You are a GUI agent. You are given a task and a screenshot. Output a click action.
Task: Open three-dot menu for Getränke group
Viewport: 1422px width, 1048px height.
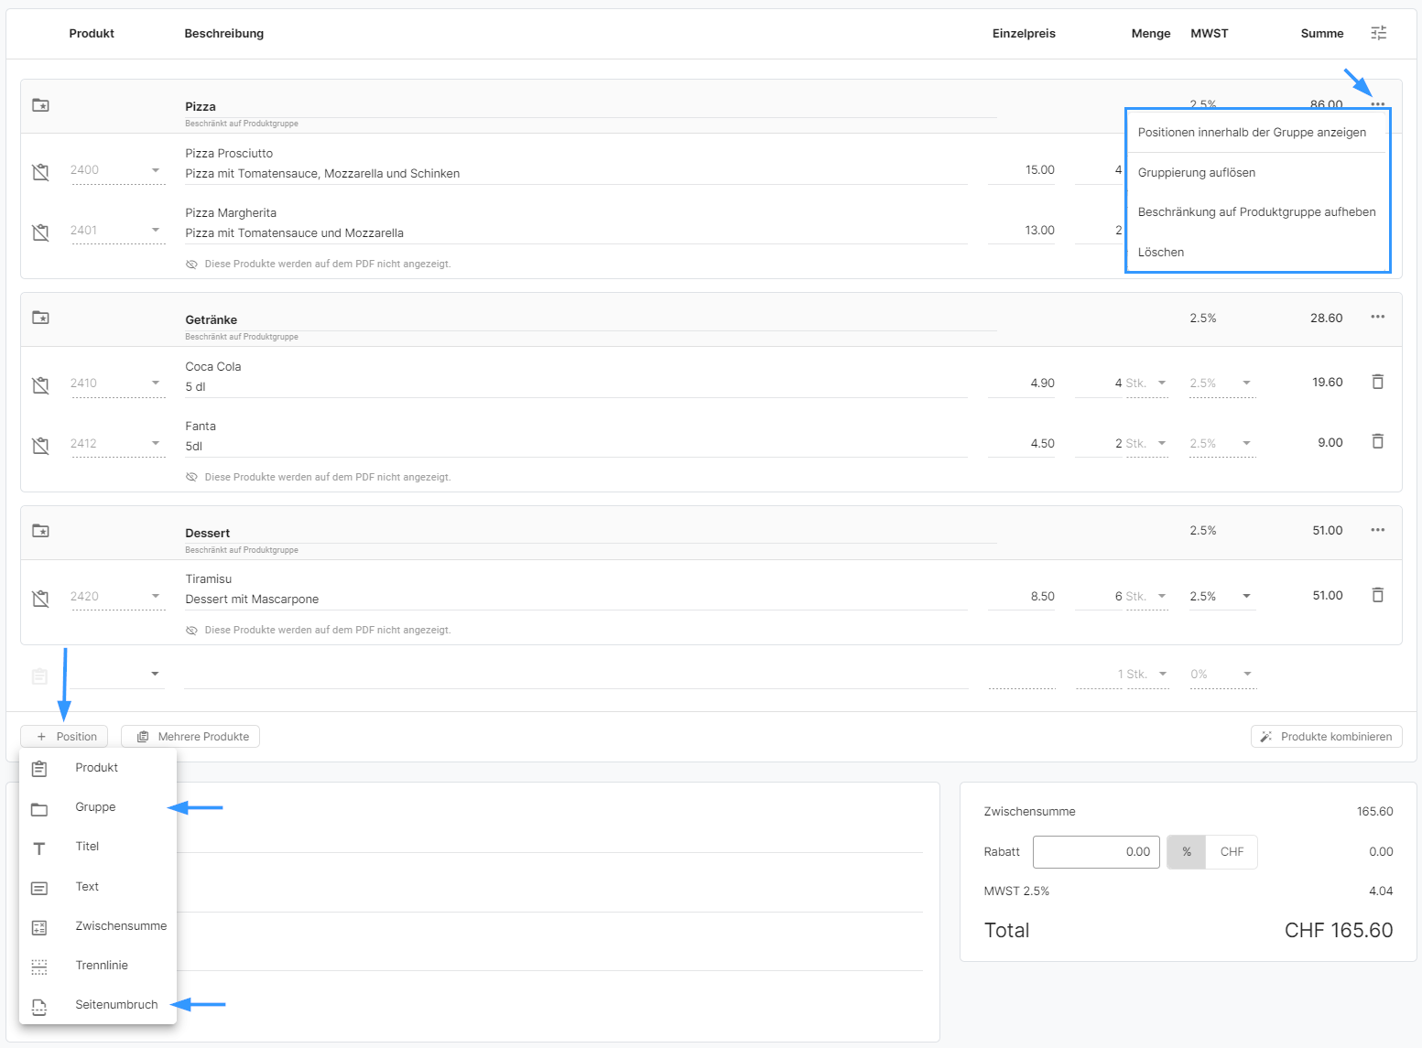click(x=1377, y=318)
